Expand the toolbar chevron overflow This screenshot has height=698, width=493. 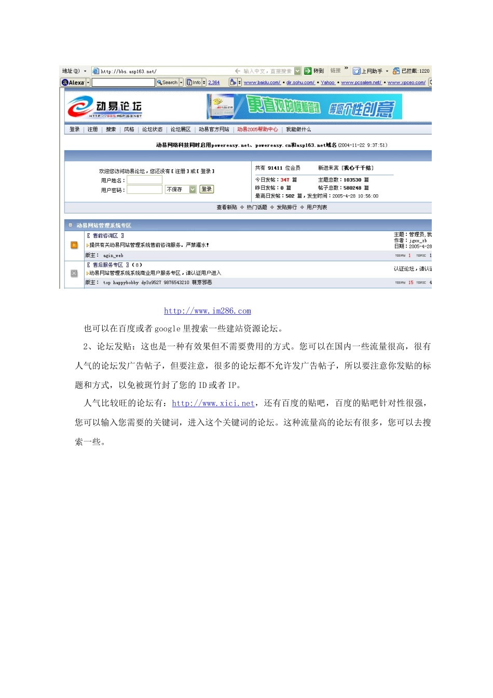click(x=346, y=68)
